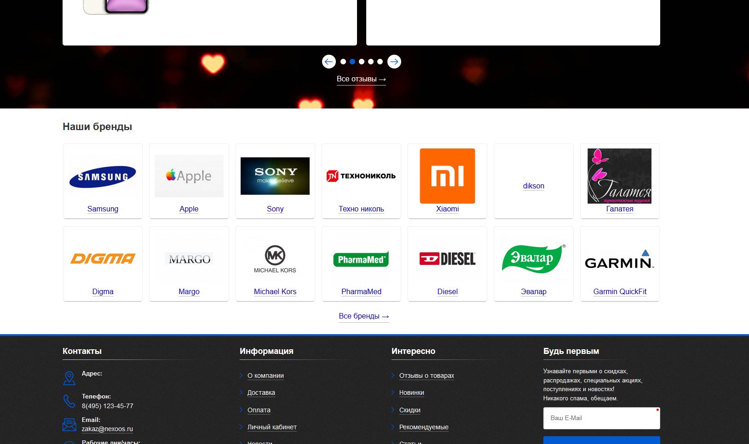The height and width of the screenshot is (444, 749).
Task: Select the last carousel pagination dot
Action: click(x=380, y=62)
